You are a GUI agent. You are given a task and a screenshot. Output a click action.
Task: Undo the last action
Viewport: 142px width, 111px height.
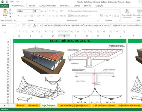tap(12, 2)
